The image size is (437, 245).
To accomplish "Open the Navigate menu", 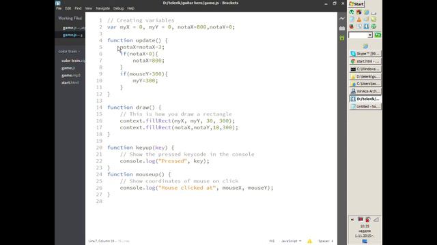I will pos(103,8).
